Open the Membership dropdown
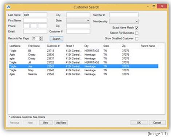Viewport: 171px width, 138px height. click(x=124, y=21)
